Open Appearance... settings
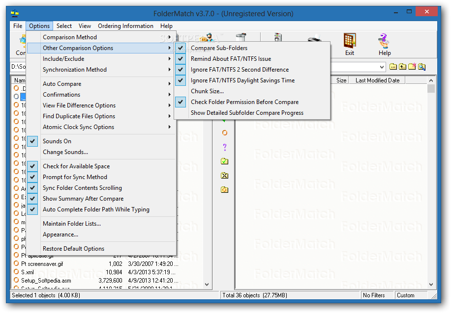This screenshot has width=451, height=313. pos(101,235)
